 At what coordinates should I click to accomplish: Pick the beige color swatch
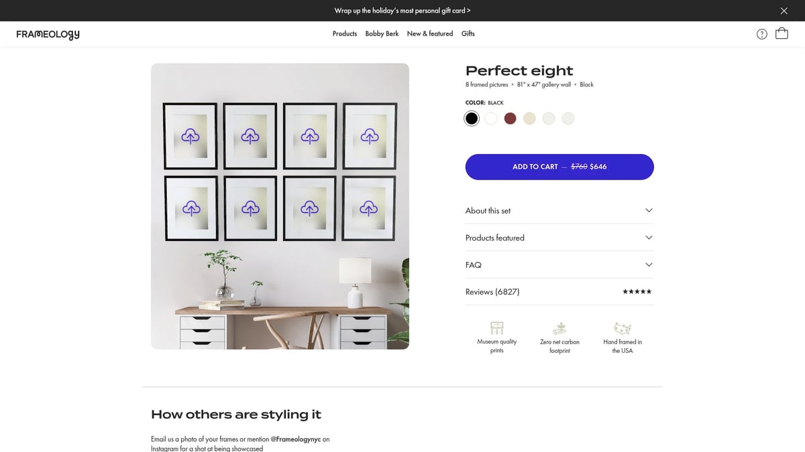click(x=529, y=118)
